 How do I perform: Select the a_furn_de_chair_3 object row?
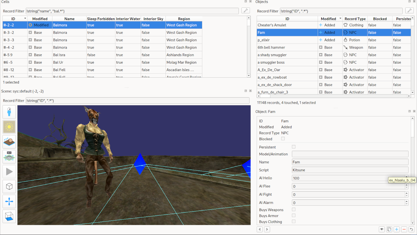(x=334, y=92)
